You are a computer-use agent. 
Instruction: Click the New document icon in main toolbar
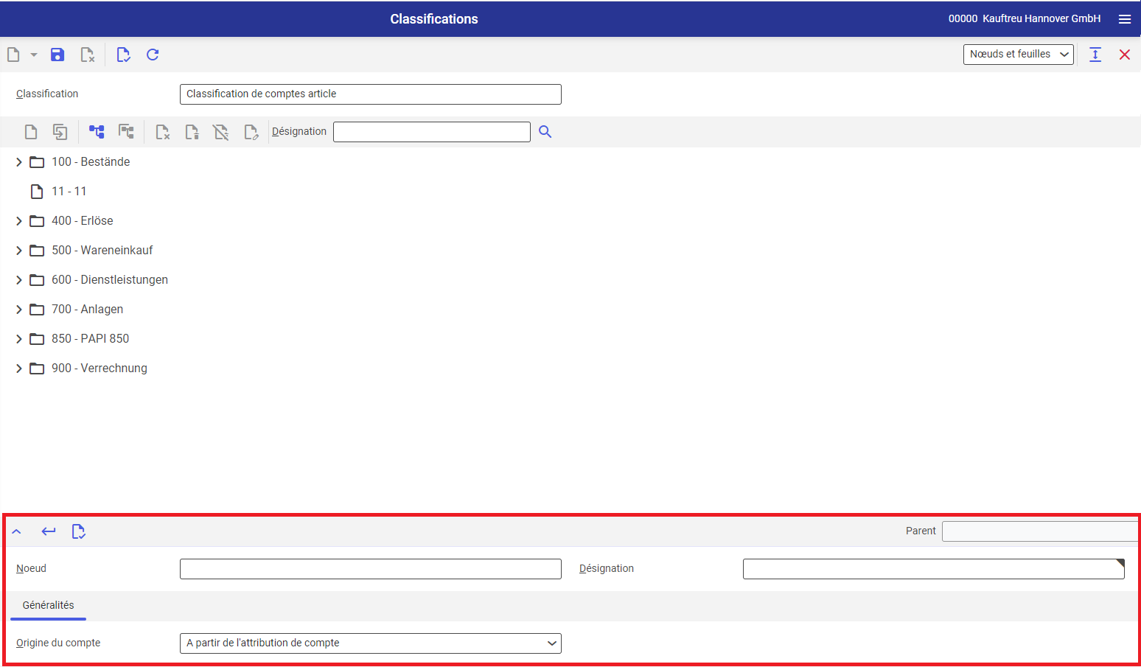[13, 55]
